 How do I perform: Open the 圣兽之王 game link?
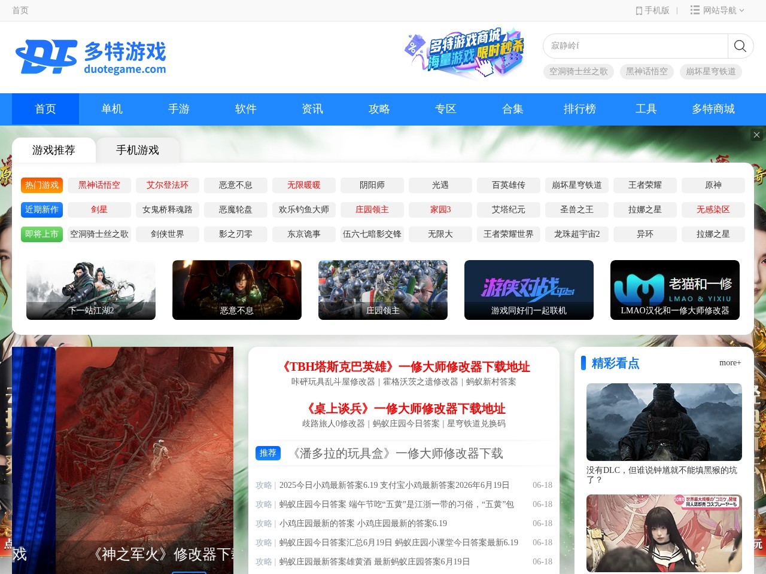[x=577, y=210]
